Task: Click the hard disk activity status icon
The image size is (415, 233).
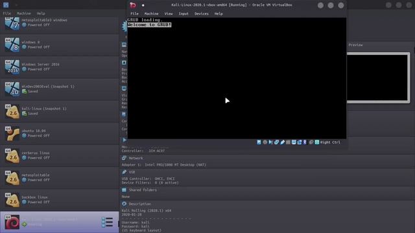Action: [x=259, y=142]
